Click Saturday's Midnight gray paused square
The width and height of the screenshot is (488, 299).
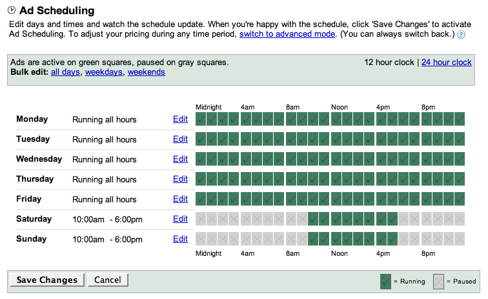201,219
